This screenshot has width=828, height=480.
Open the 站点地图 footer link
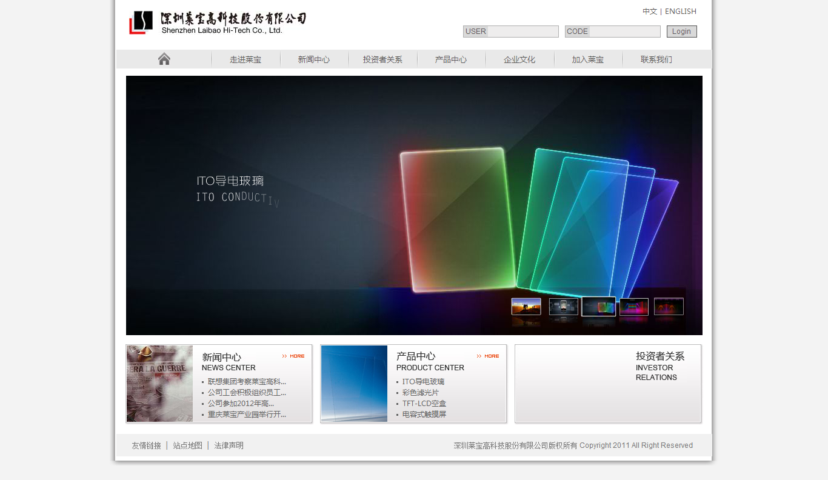[x=187, y=445]
